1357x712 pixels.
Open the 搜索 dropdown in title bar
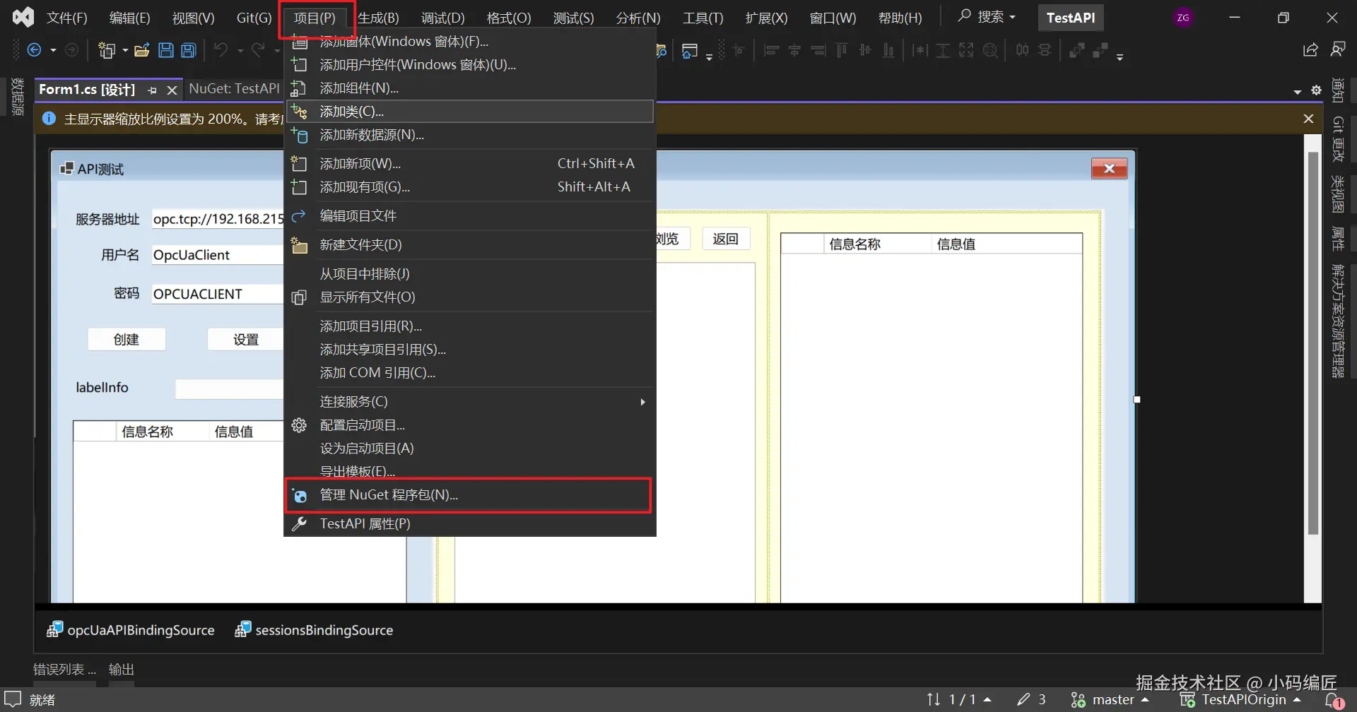[987, 17]
